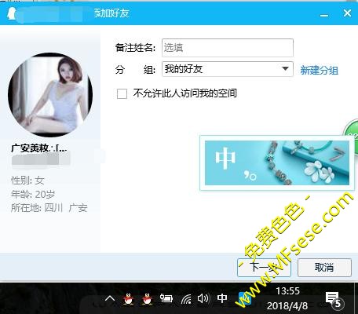Click the 新建分组 link
Image resolution: width=358 pixels, height=314 pixels.
tap(319, 70)
